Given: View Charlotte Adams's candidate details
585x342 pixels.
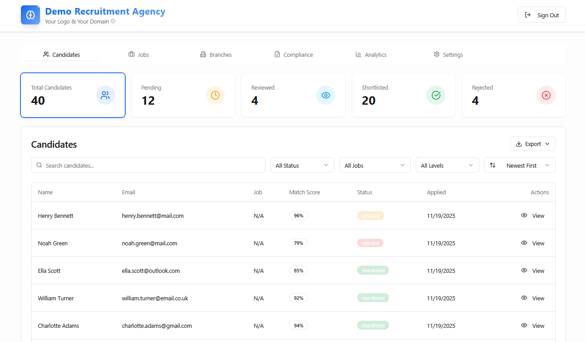Looking at the screenshot, I should 533,326.
